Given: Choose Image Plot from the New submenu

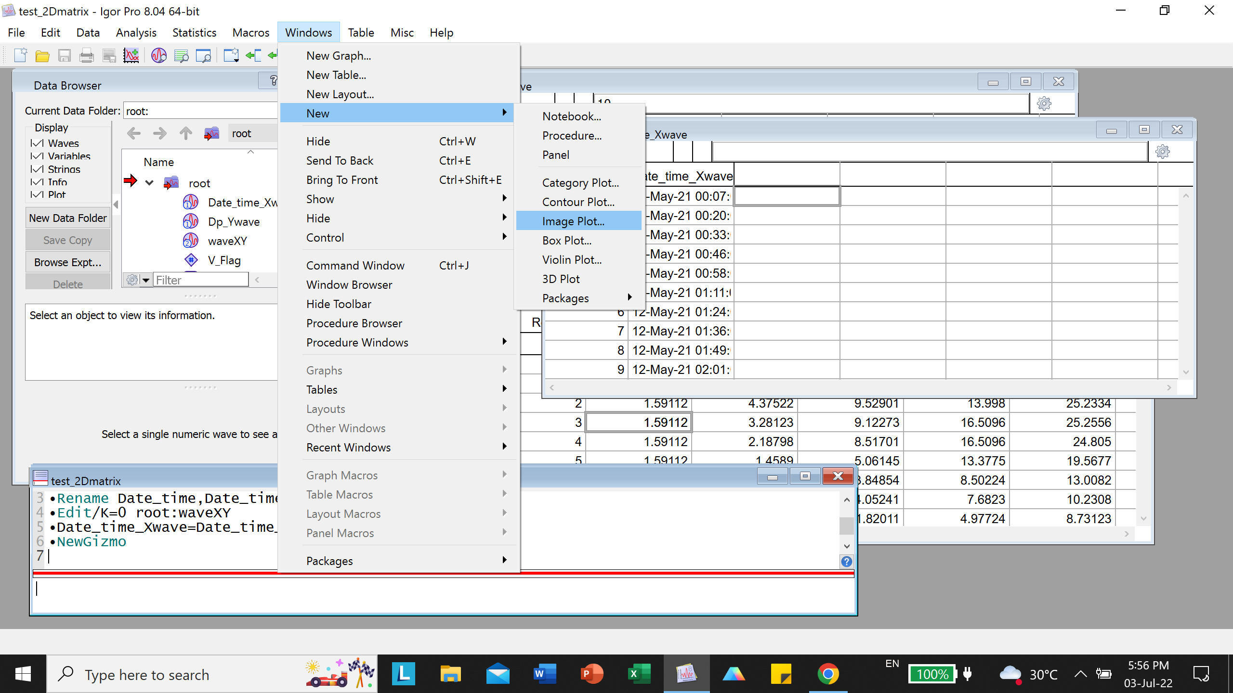Looking at the screenshot, I should 573,221.
